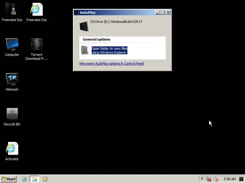The image size is (245, 183).
Task: Select the Activator desktop icon
Action: [12, 151]
